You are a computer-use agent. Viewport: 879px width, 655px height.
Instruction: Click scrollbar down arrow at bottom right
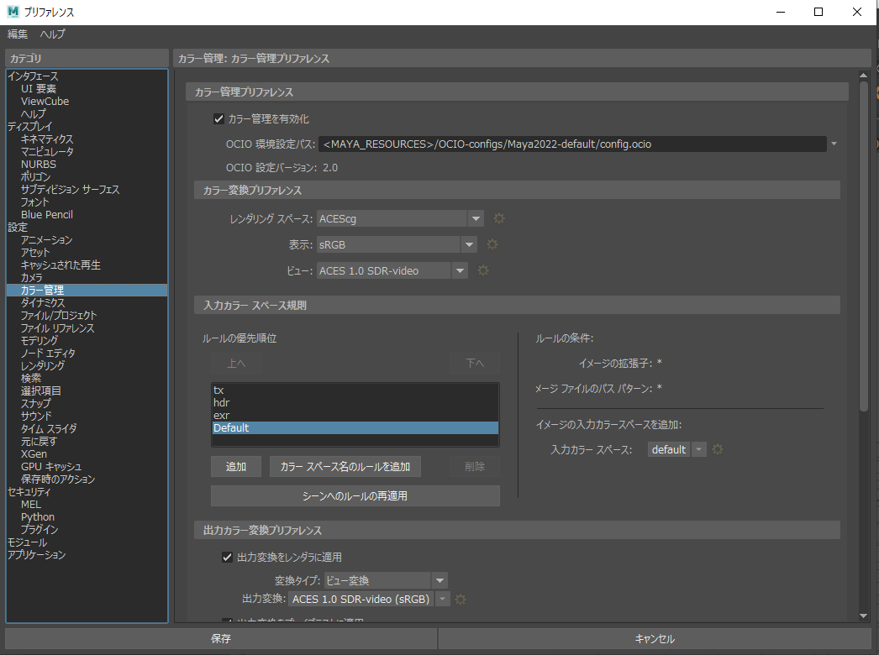pyautogui.click(x=863, y=616)
